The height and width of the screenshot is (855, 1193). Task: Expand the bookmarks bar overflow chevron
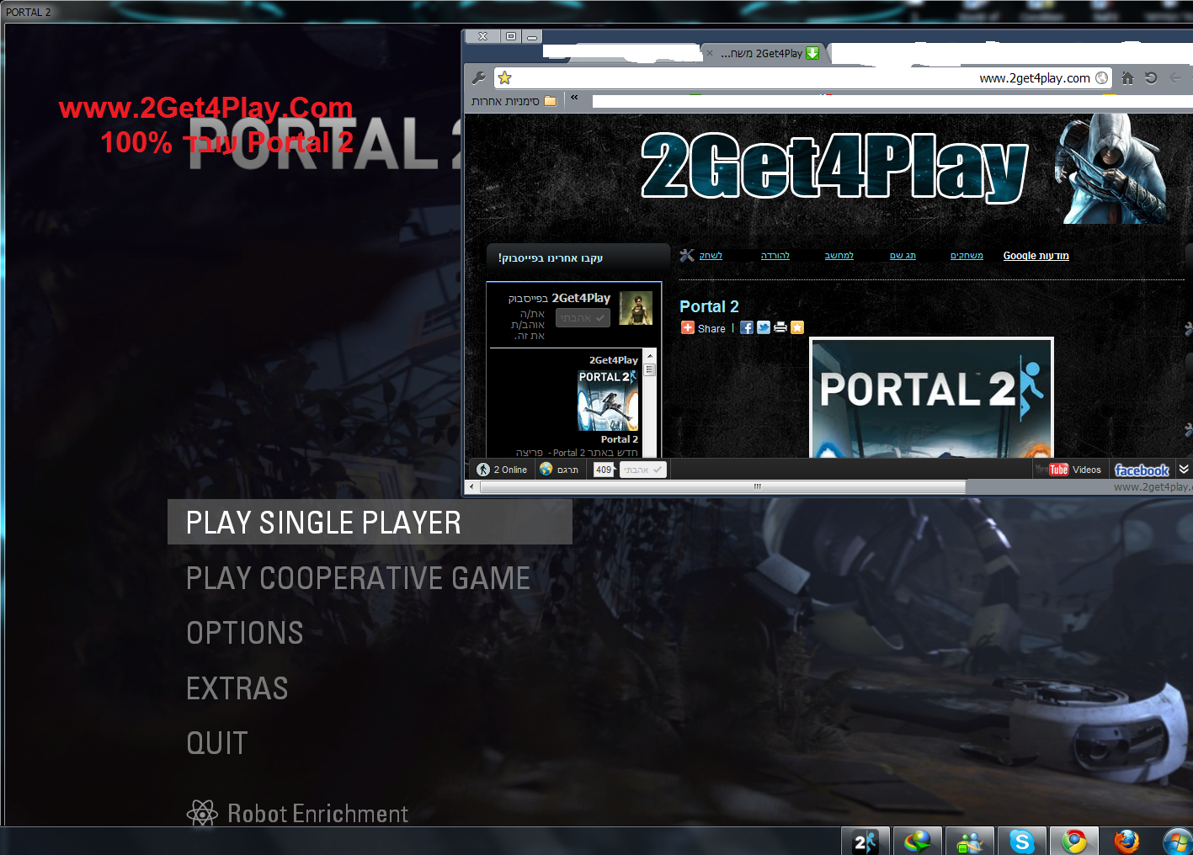574,98
